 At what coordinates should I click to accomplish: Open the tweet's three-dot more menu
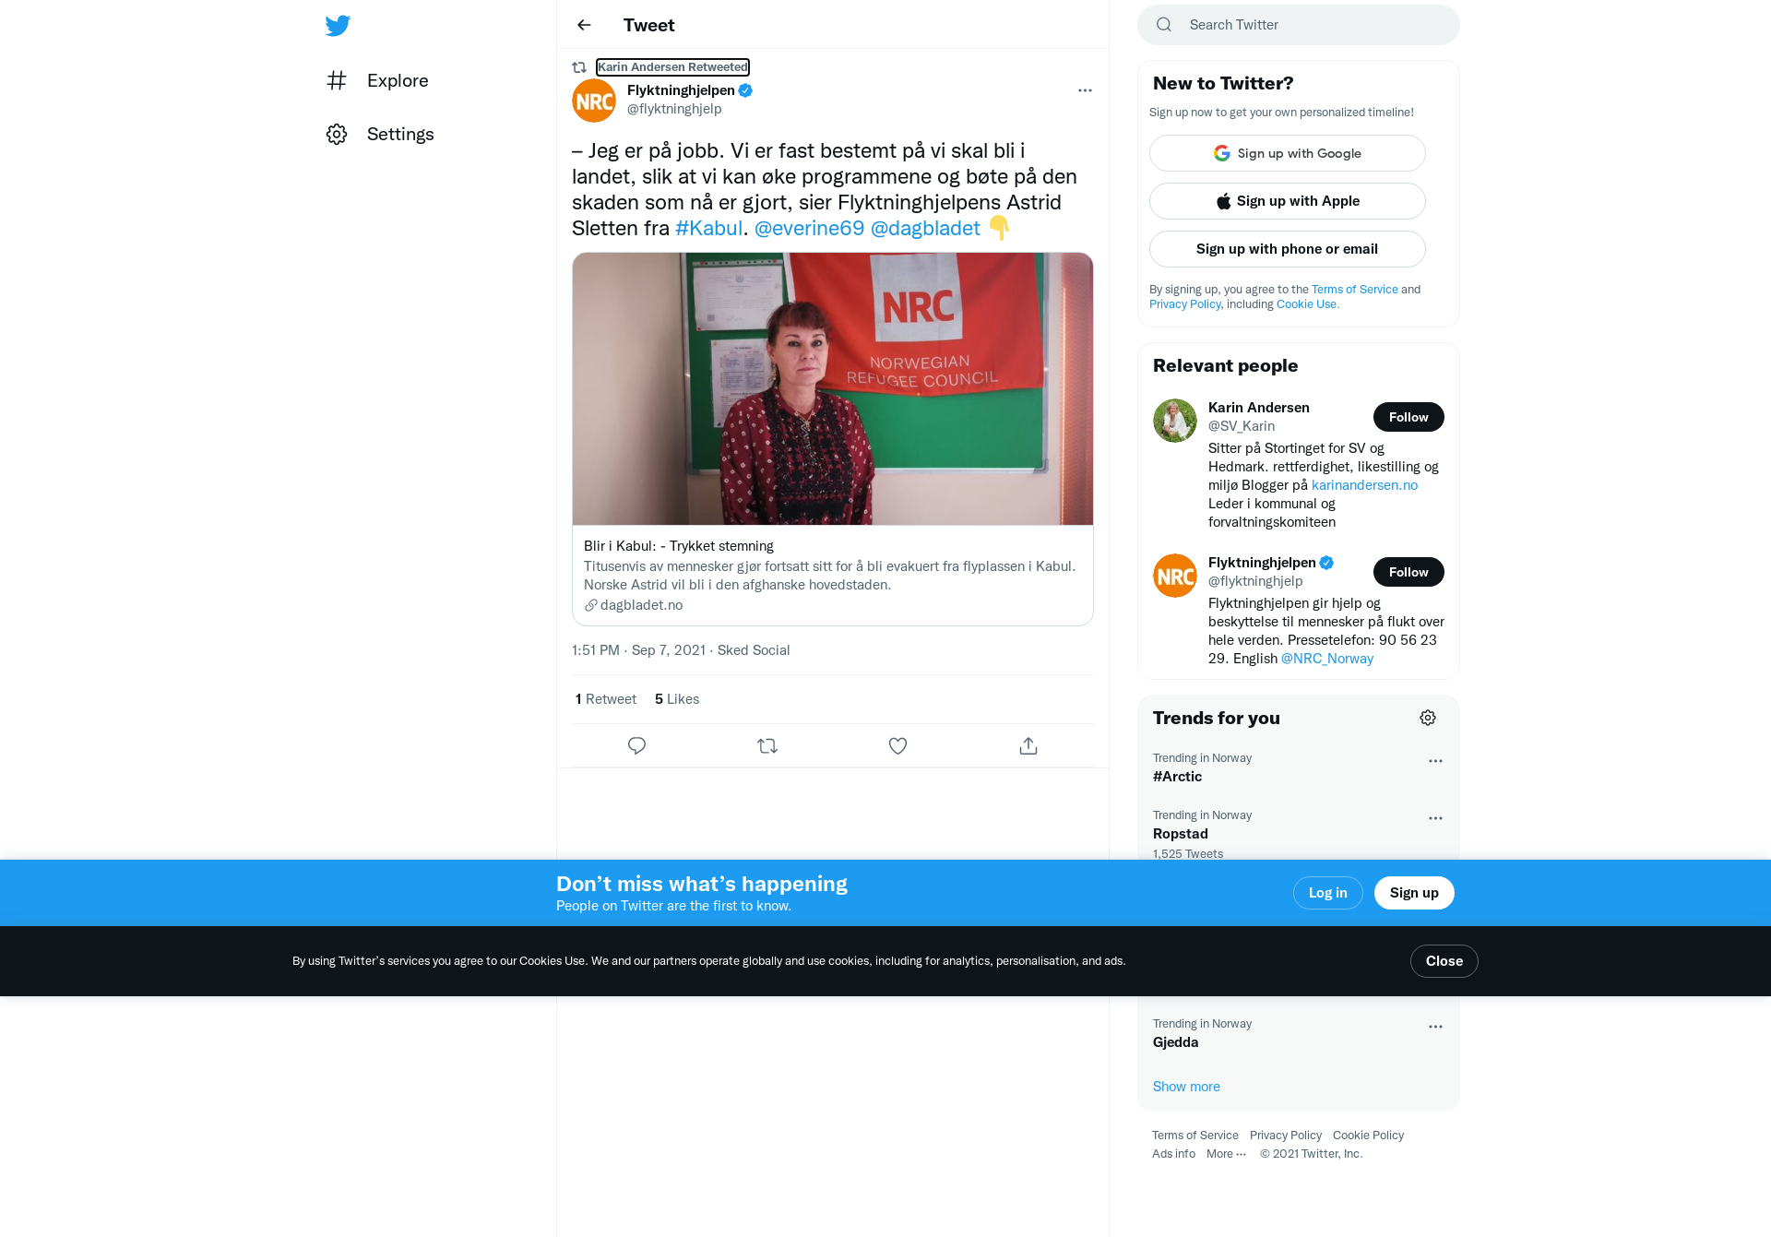pyautogui.click(x=1085, y=90)
